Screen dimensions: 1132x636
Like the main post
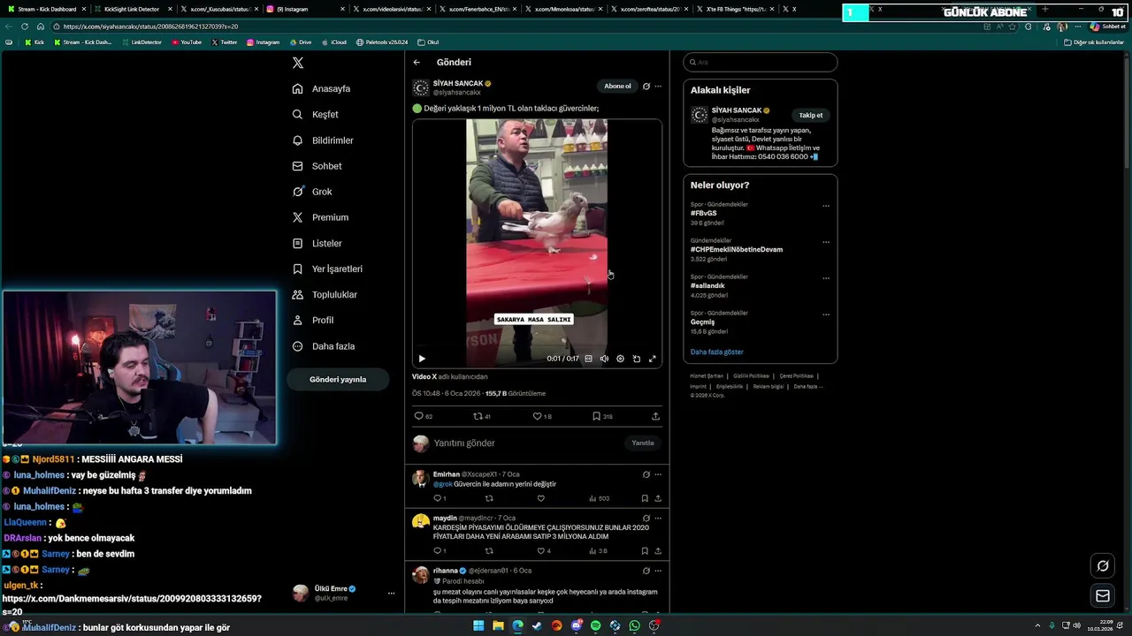541,416
